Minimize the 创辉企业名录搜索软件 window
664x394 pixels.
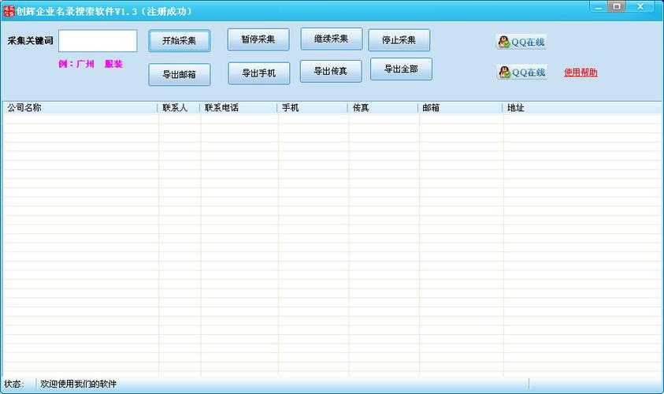[599, 7]
